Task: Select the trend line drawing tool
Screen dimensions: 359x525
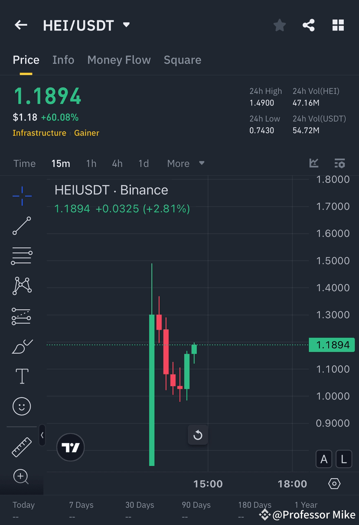Action: (22, 226)
